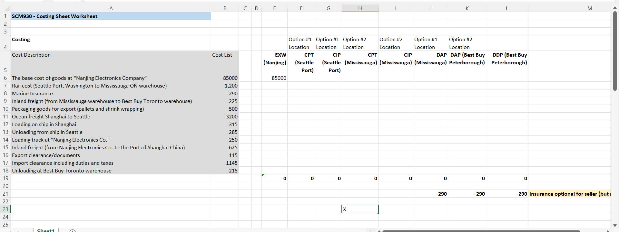The height and width of the screenshot is (232, 619).
Task: Click 'Import clearance including duties and taxes' label
Action: (x=63, y=163)
